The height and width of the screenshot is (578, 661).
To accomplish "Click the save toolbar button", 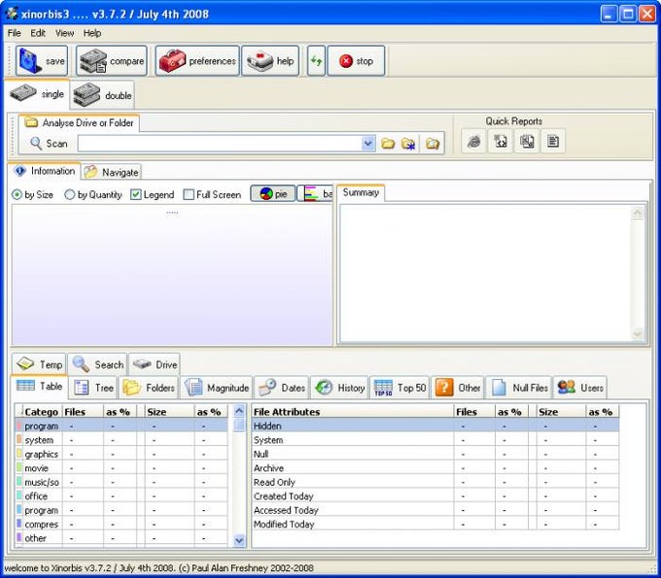I will pos(41,61).
